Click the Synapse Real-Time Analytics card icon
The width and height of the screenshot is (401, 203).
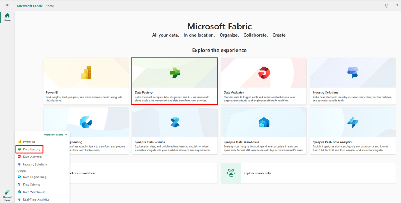pos(352,122)
